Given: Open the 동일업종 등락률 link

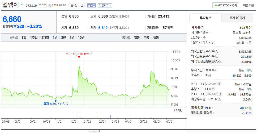Looking at the screenshot, I should [x=202, y=113].
